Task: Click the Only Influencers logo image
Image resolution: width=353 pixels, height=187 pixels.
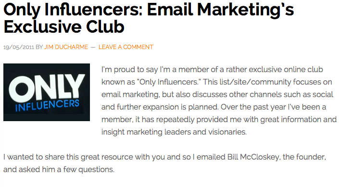Action: point(47,92)
